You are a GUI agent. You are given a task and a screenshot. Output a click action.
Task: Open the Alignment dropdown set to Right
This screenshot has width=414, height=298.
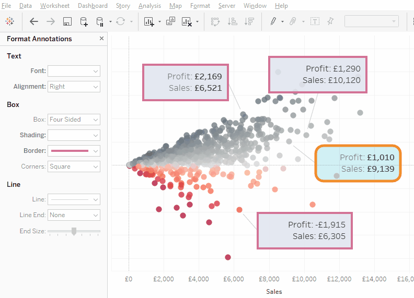coord(74,87)
